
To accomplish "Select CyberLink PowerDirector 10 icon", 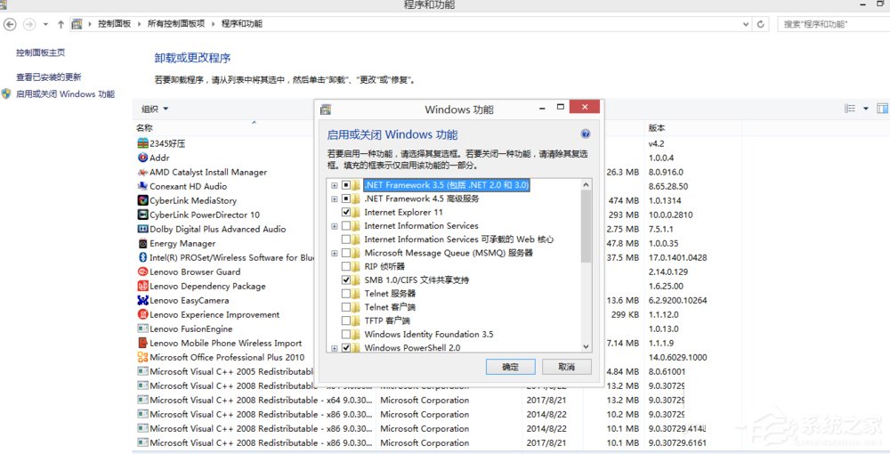I will click(142, 215).
